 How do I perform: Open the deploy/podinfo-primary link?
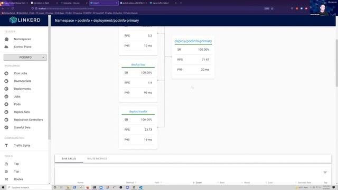(193, 41)
